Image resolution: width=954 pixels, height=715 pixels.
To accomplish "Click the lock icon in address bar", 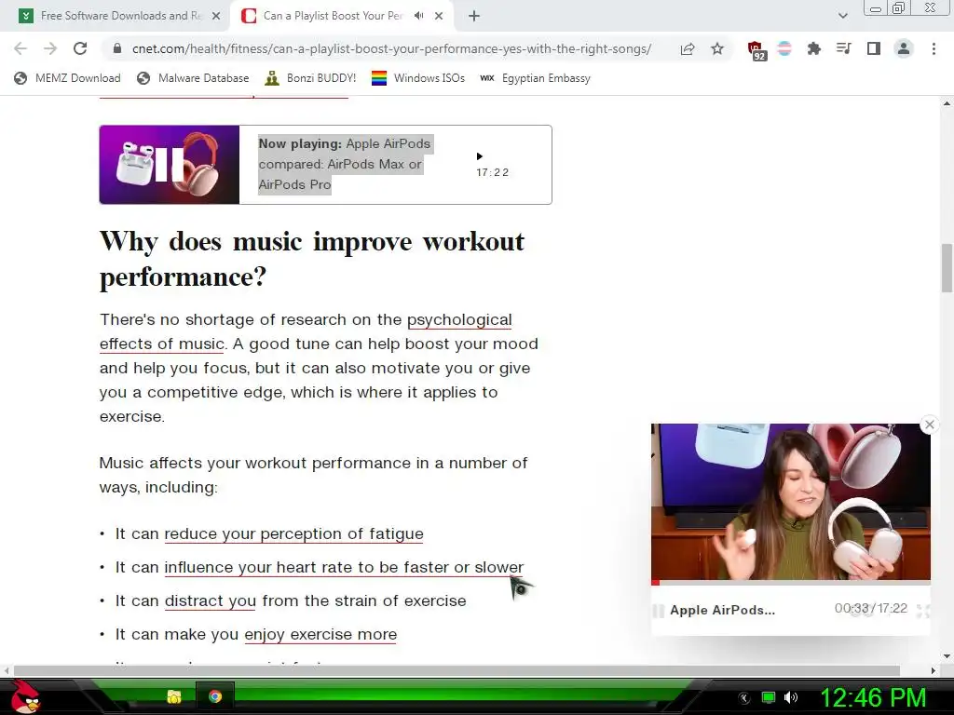I will pos(117,48).
